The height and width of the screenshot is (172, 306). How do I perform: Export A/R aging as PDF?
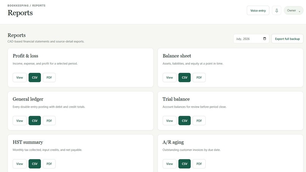pos(199,164)
